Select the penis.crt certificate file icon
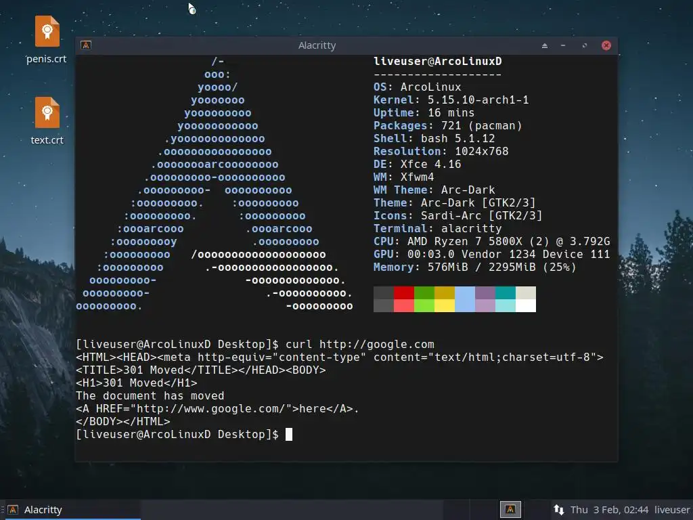Image resolution: width=693 pixels, height=520 pixels. click(x=47, y=31)
